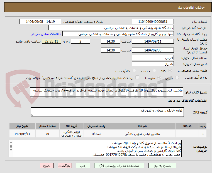Click resize handle of buyer notes box
The height and width of the screenshot is (173, 212).
point(10,155)
